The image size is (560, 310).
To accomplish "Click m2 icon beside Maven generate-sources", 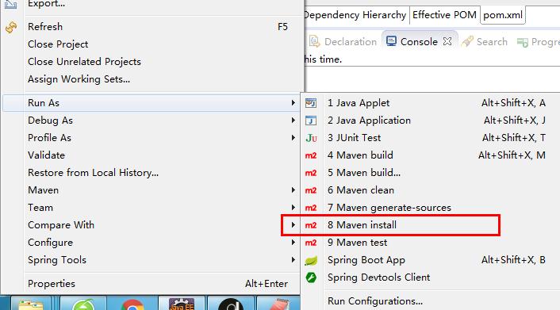I will [311, 209].
